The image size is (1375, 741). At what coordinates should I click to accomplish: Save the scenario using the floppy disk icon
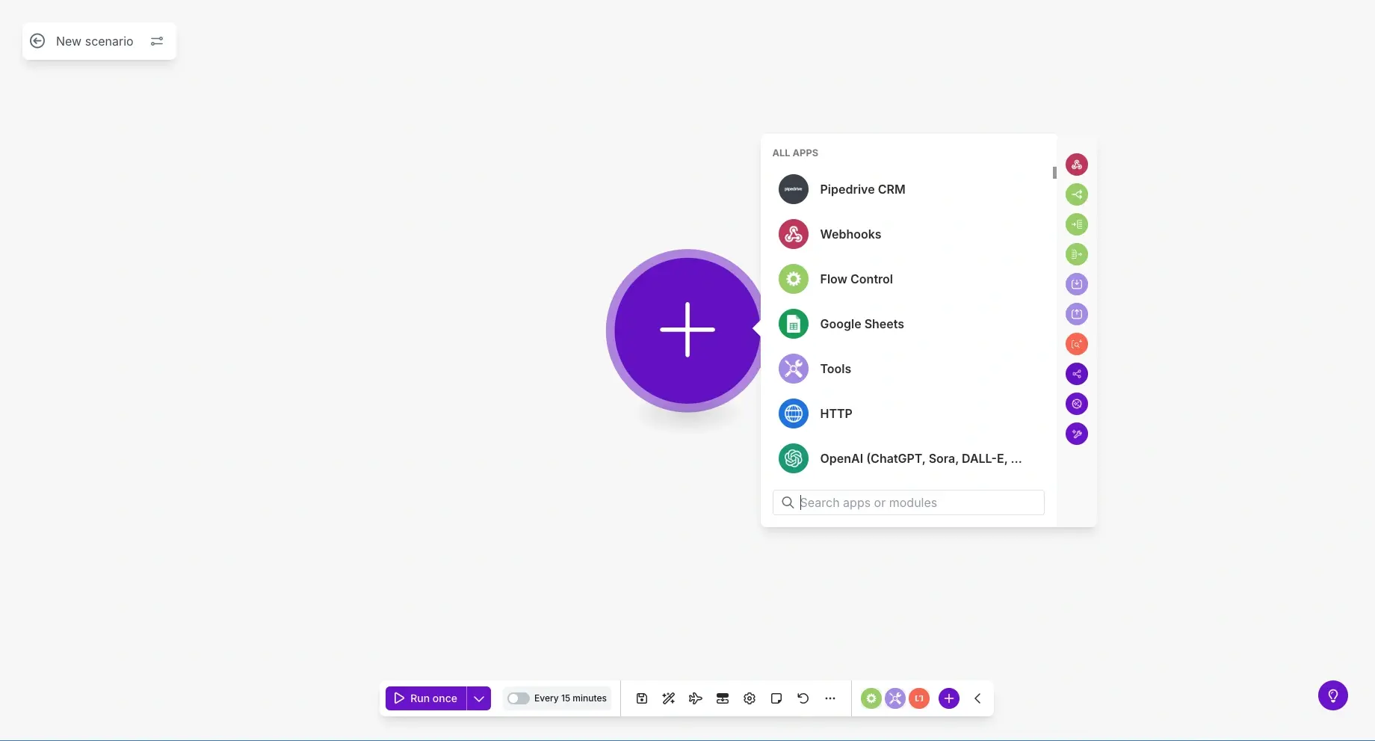[641, 698]
